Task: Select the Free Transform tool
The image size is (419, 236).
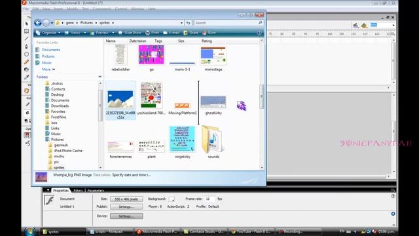Action: point(26,31)
